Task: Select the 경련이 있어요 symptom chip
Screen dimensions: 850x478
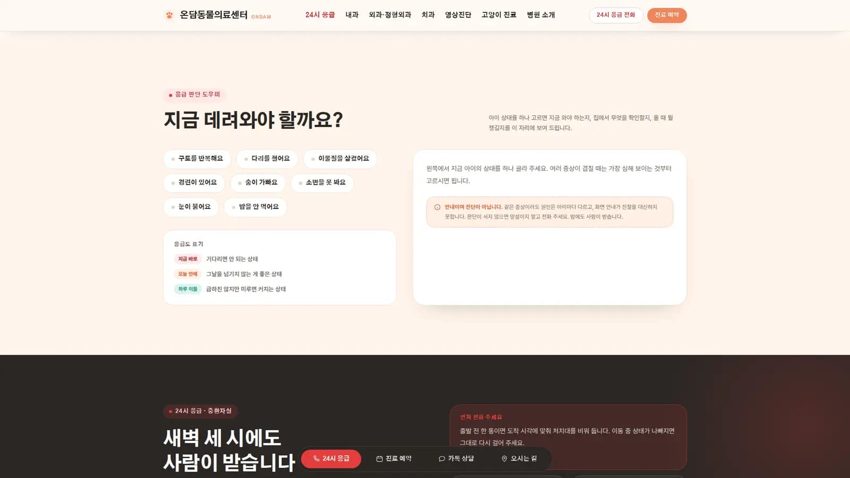Action: point(194,183)
